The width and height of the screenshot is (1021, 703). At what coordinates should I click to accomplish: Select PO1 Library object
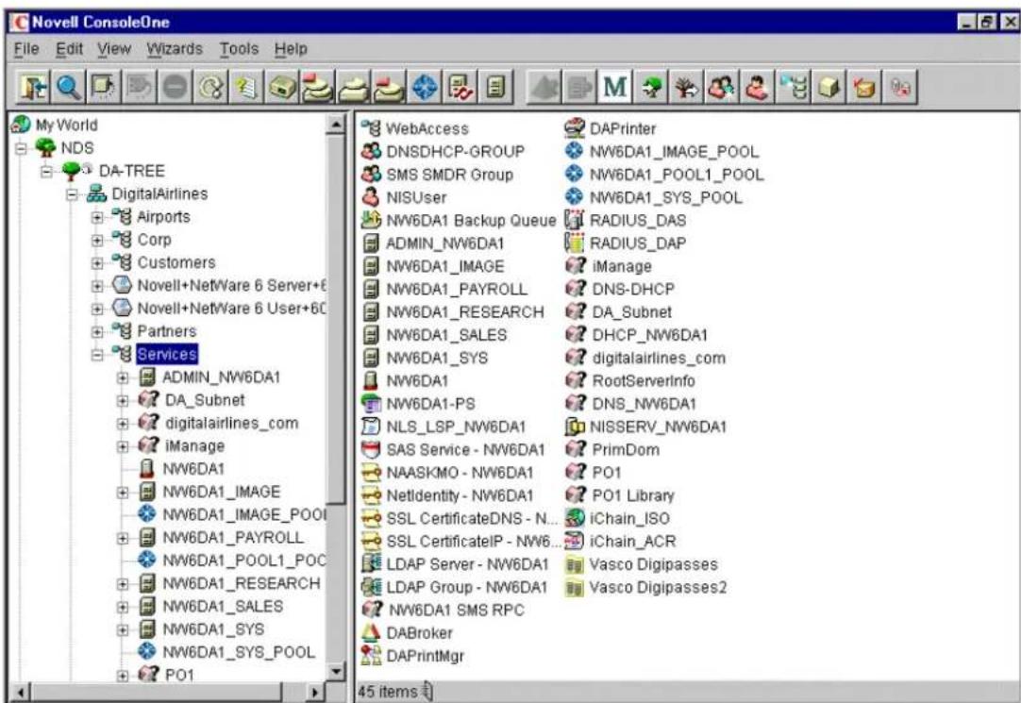click(633, 495)
